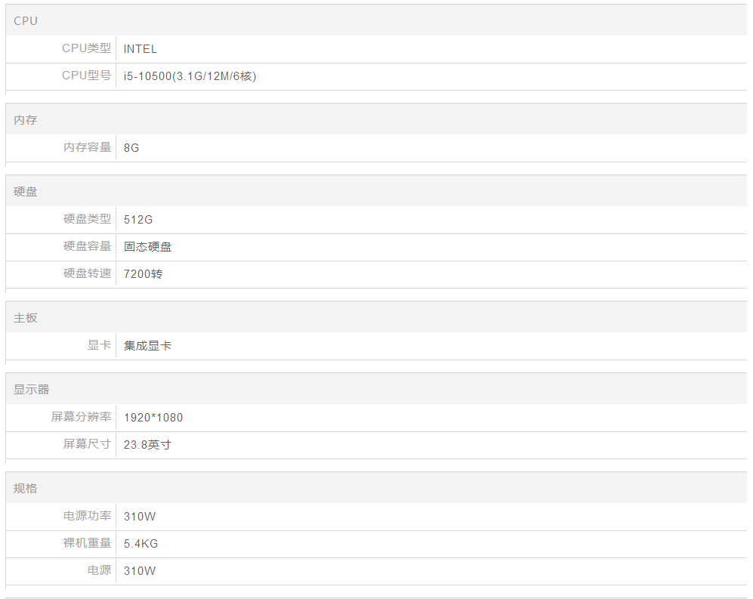
Task: Click the 硬盘 section header
Action: pyautogui.click(x=26, y=192)
